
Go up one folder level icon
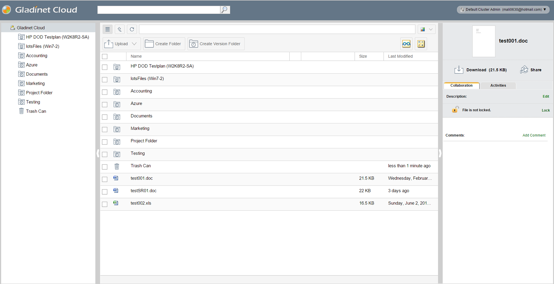tap(120, 29)
